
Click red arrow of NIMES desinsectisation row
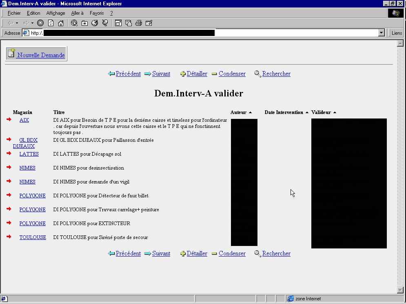pos(9,167)
